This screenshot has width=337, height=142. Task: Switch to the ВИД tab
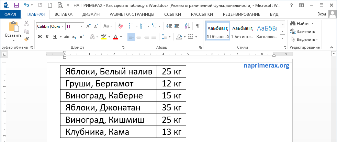point(274,14)
